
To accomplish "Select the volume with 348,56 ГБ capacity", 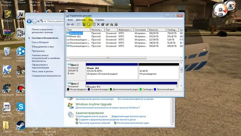I will click(x=125, y=43).
